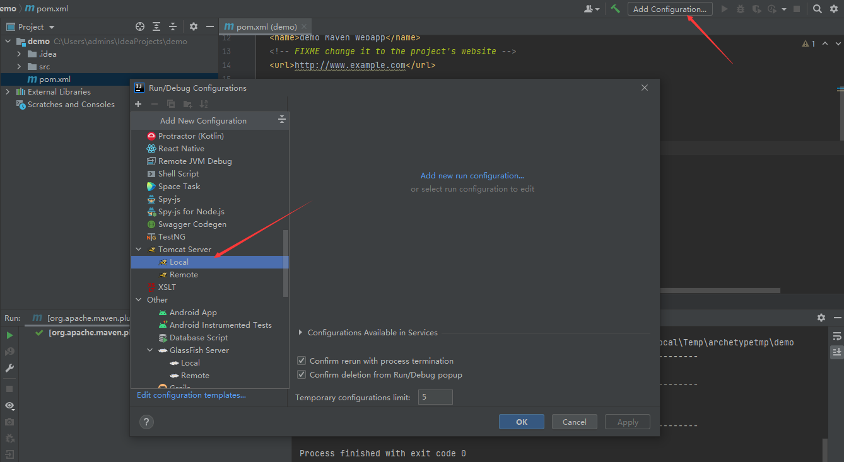Click the configuration list vertical scrollbar
The height and width of the screenshot is (462, 844).
(x=286, y=263)
